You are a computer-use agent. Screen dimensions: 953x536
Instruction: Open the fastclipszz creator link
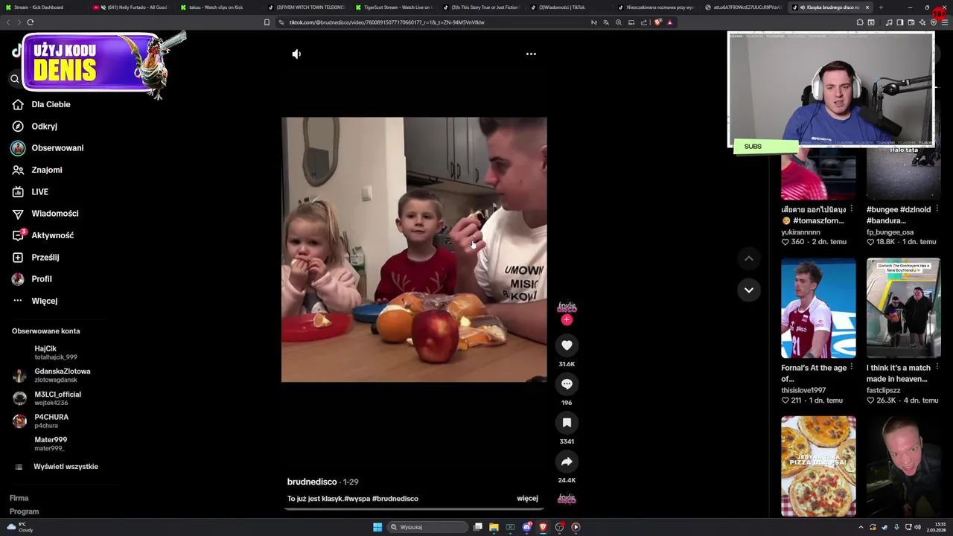click(884, 390)
